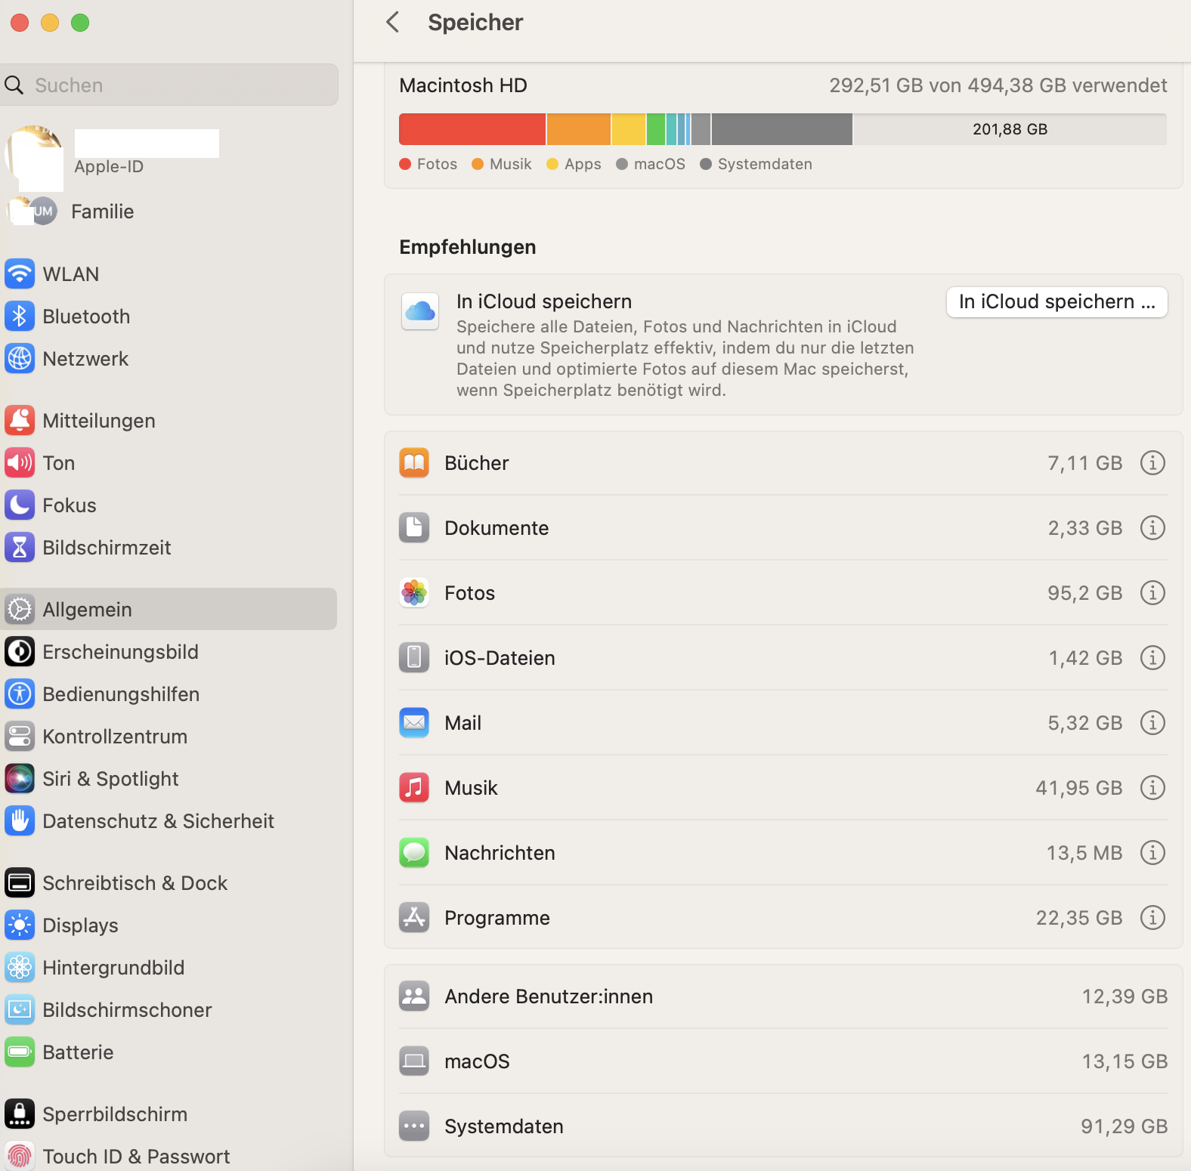The image size is (1191, 1171).
Task: Click the Bücher app icon in the list
Action: point(414,462)
